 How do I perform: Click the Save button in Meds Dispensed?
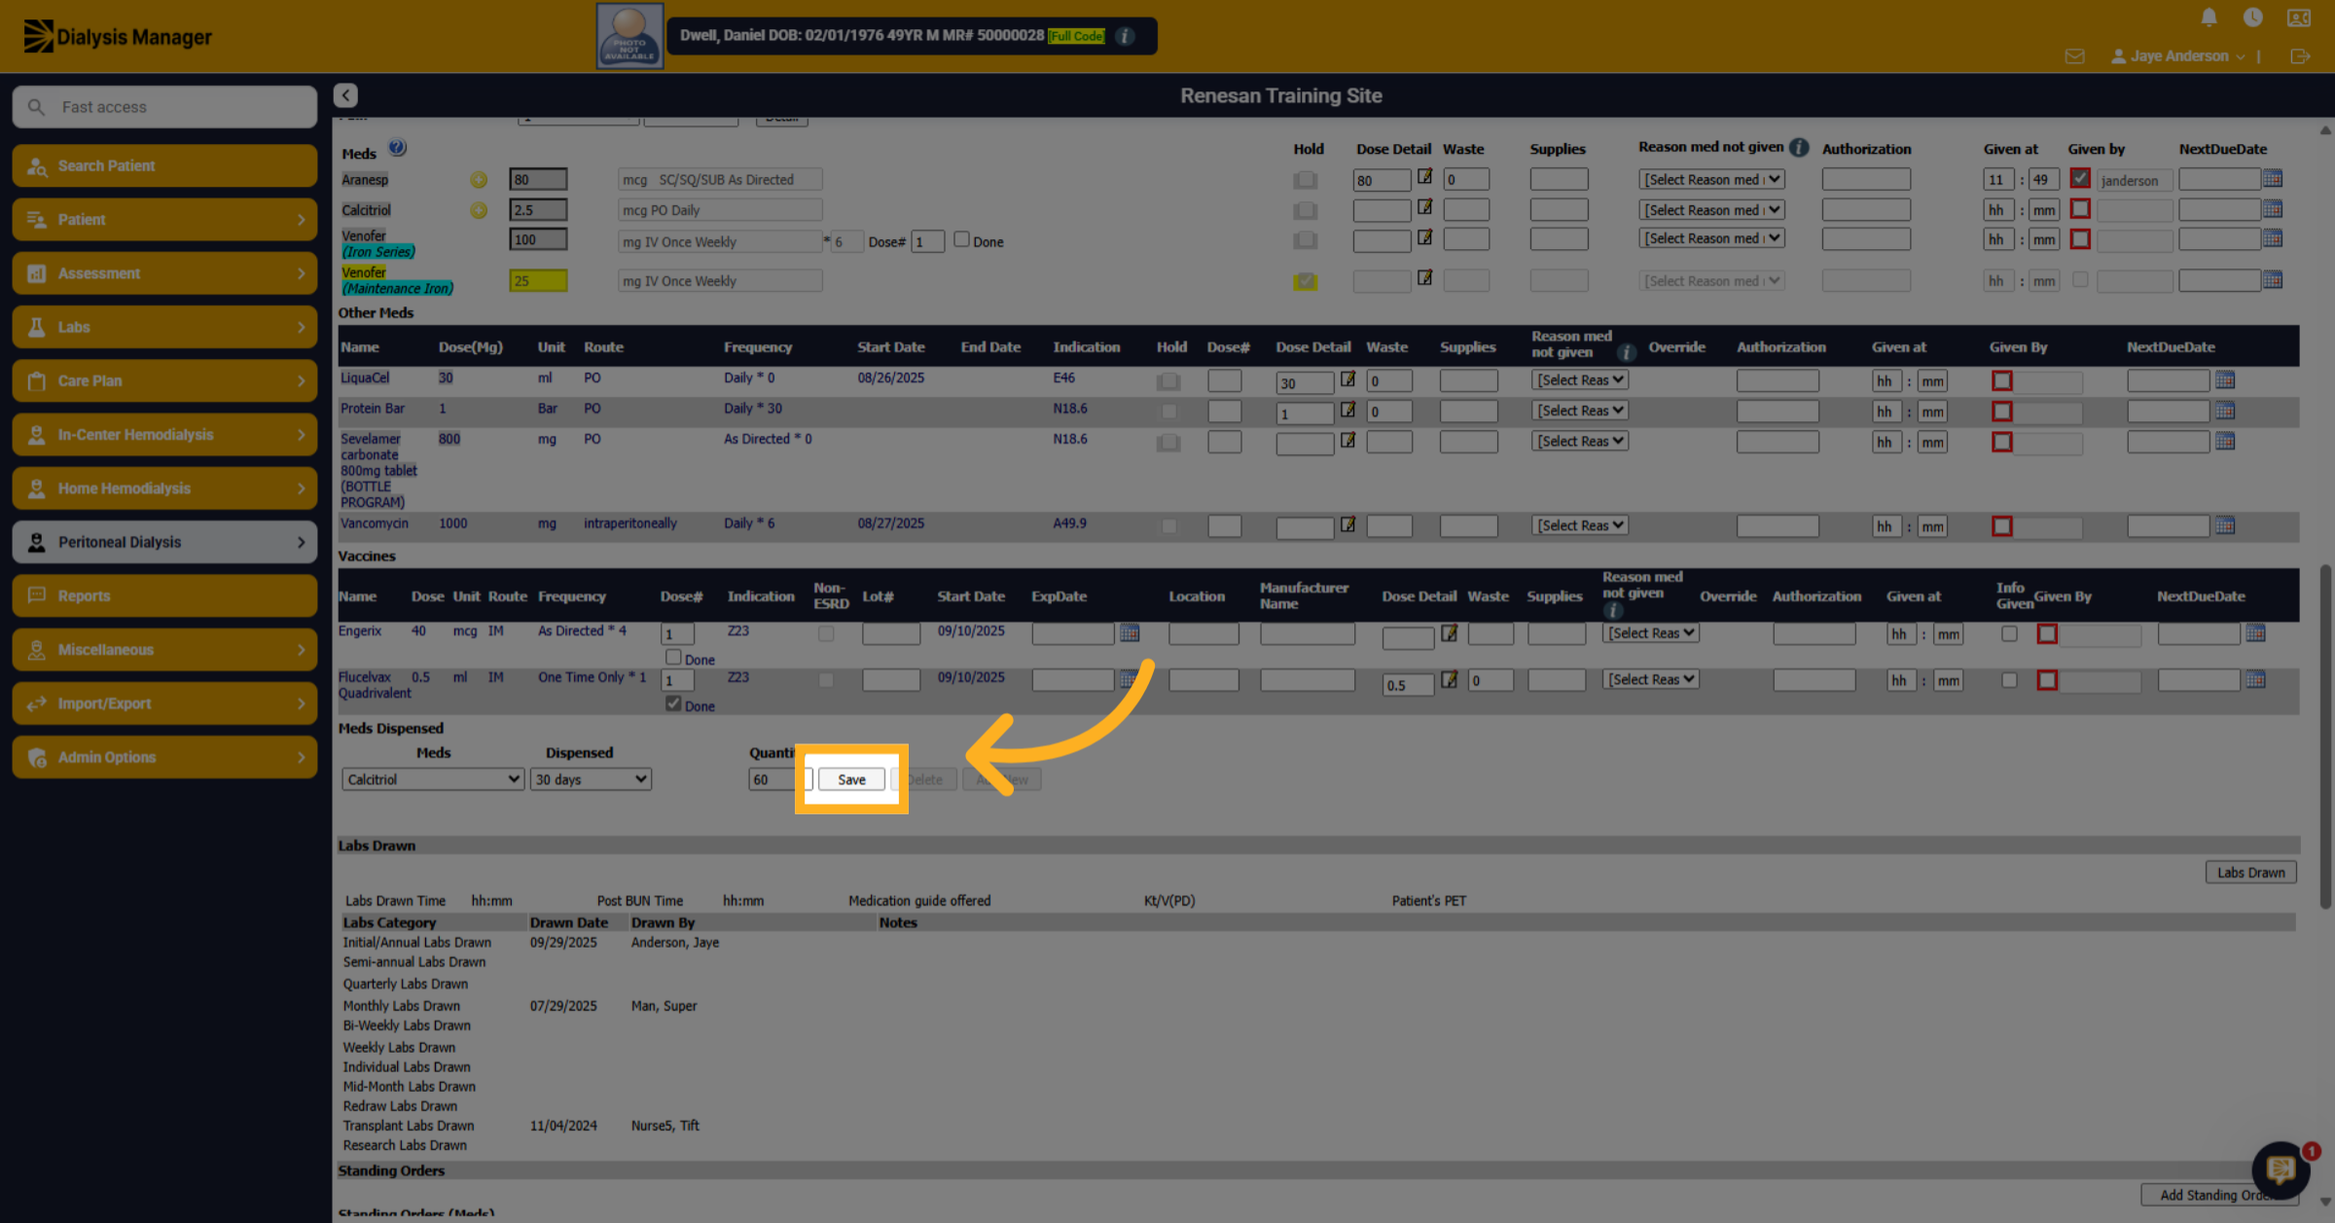pyautogui.click(x=851, y=779)
